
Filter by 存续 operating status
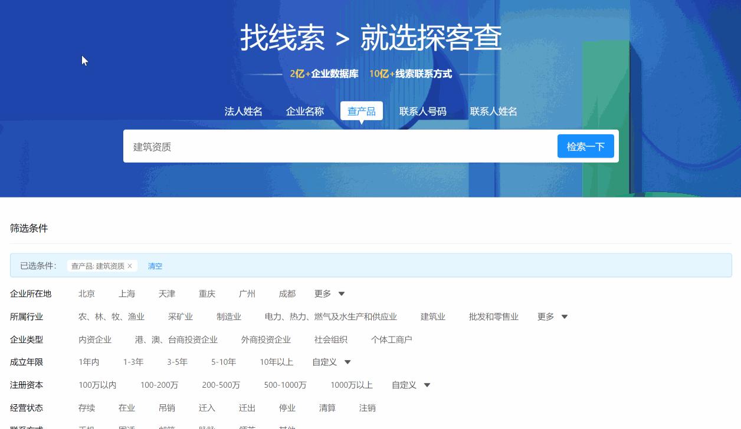(x=86, y=407)
